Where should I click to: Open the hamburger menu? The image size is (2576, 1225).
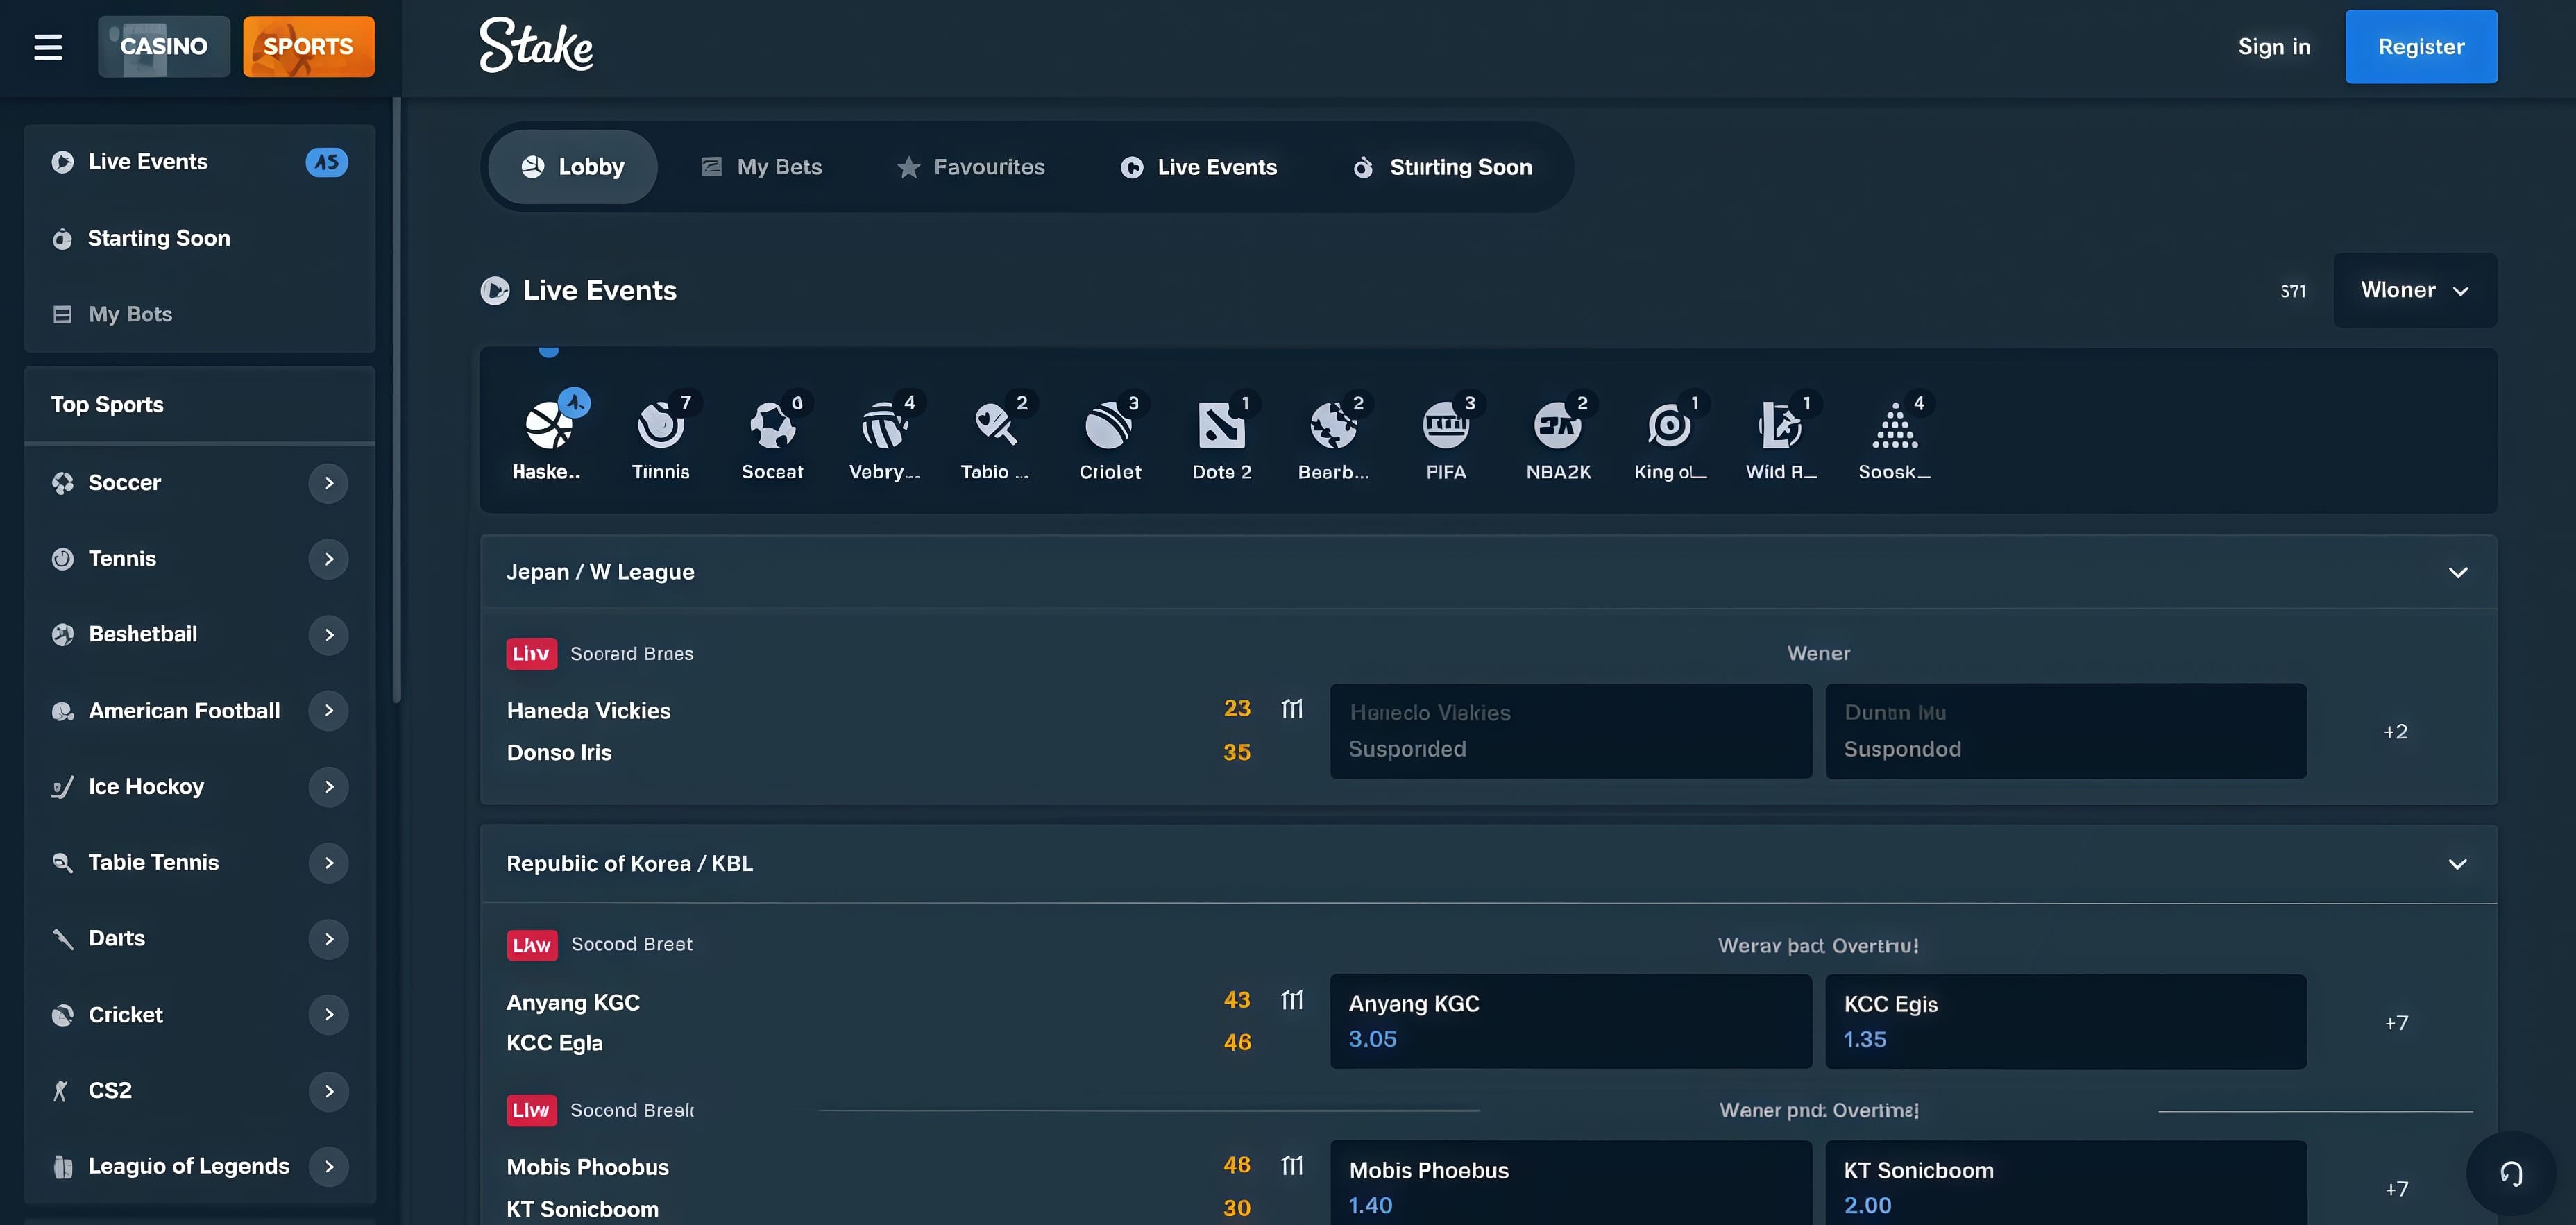(48, 47)
